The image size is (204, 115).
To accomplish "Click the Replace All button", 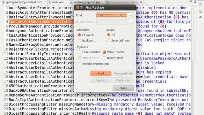I will [x=123, y=80].
